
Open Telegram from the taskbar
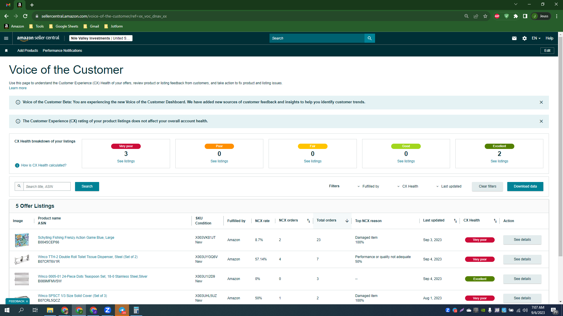pyautogui.click(x=122, y=310)
